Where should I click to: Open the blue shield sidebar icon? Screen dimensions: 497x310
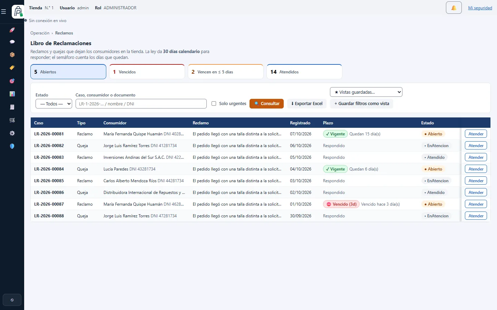[x=12, y=146]
